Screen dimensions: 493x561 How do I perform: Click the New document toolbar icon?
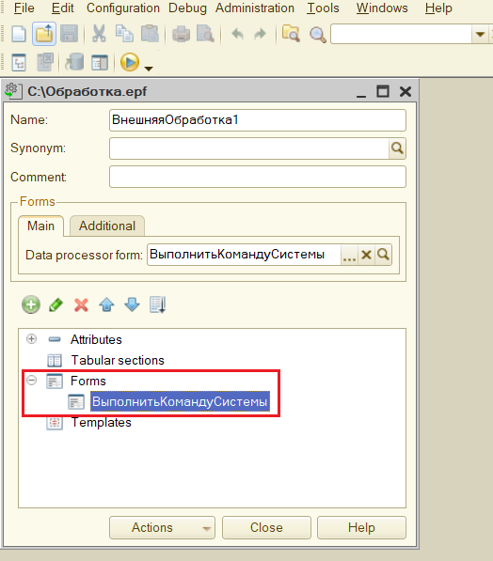pos(18,35)
